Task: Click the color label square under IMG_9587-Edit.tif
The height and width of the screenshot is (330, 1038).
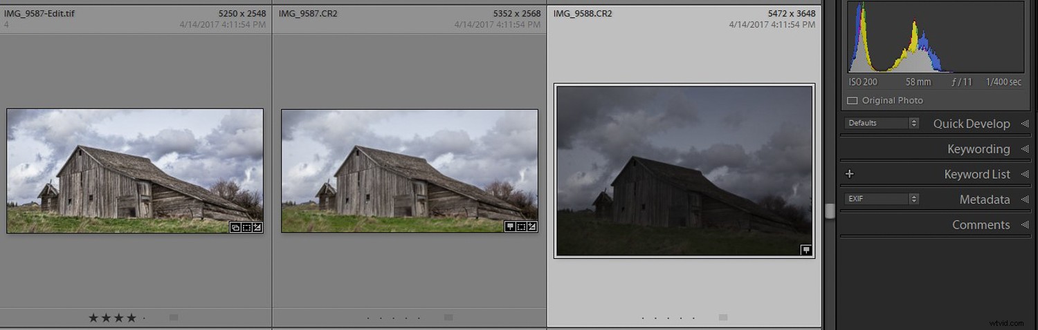Action: click(174, 318)
